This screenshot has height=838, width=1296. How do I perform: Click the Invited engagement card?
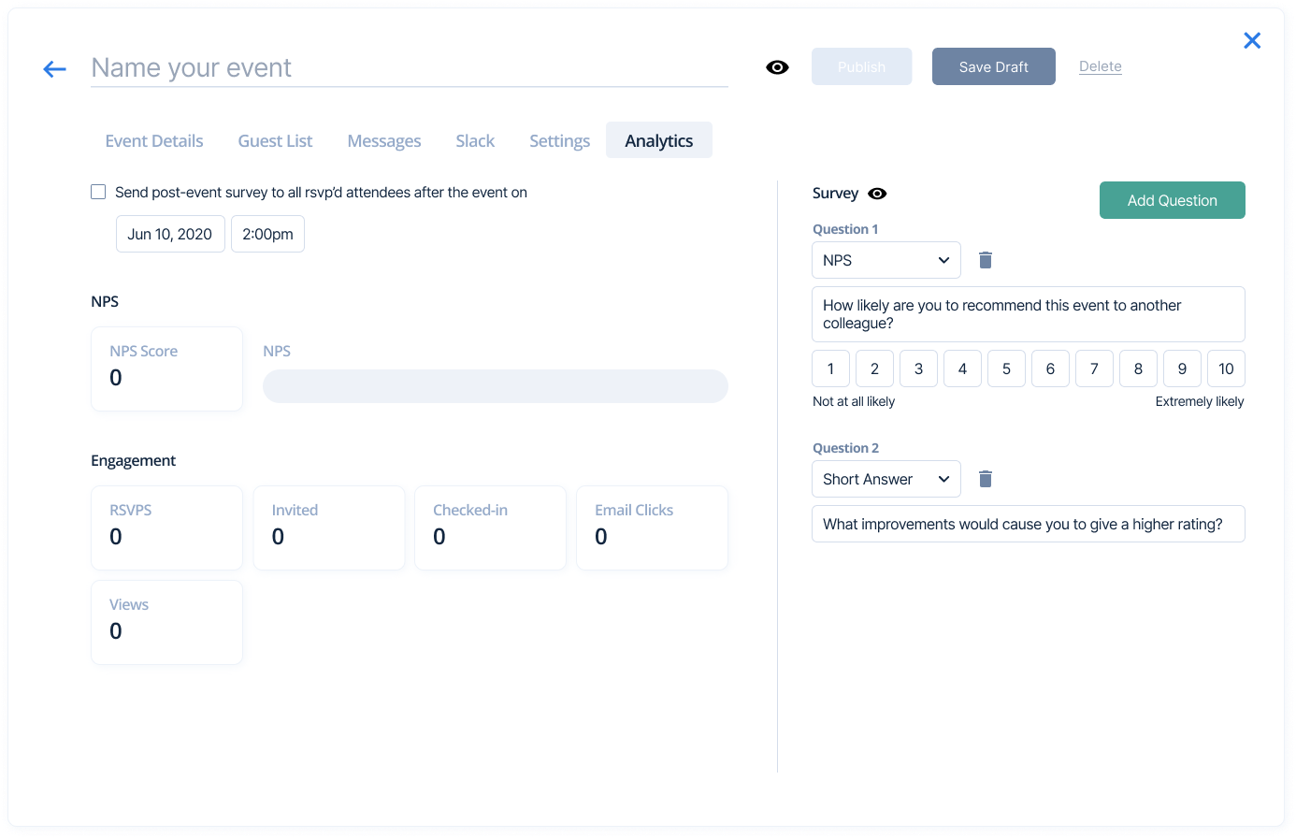click(x=329, y=527)
